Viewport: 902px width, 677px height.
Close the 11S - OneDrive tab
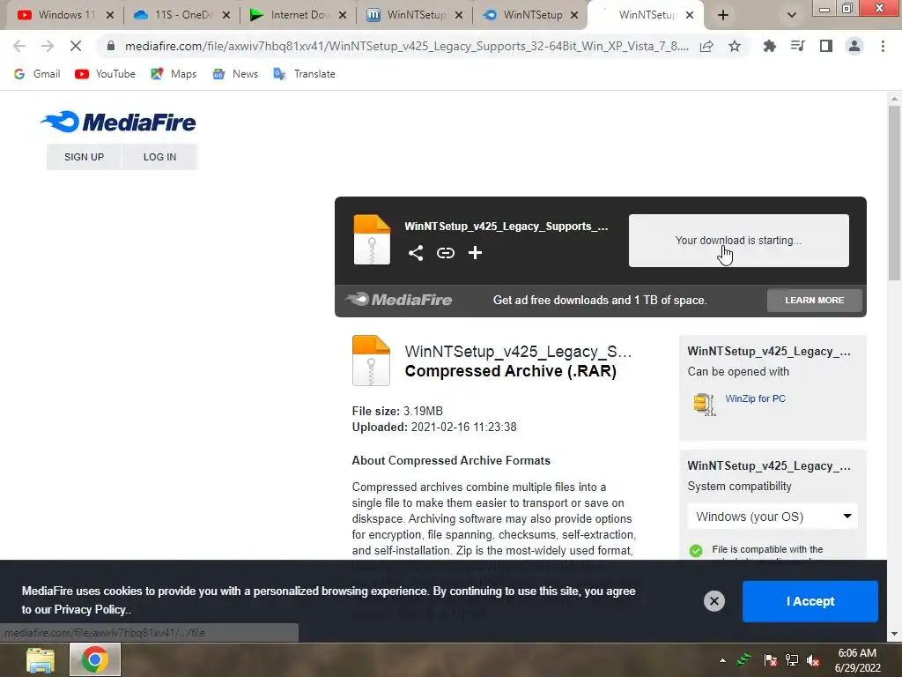pyautogui.click(x=226, y=15)
